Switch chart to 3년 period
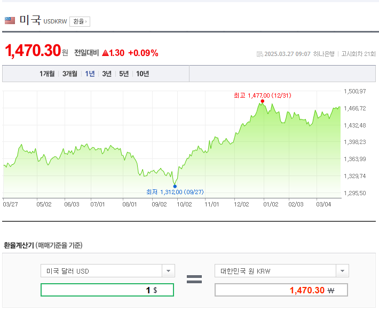This screenshot has width=379, height=312. [x=107, y=74]
